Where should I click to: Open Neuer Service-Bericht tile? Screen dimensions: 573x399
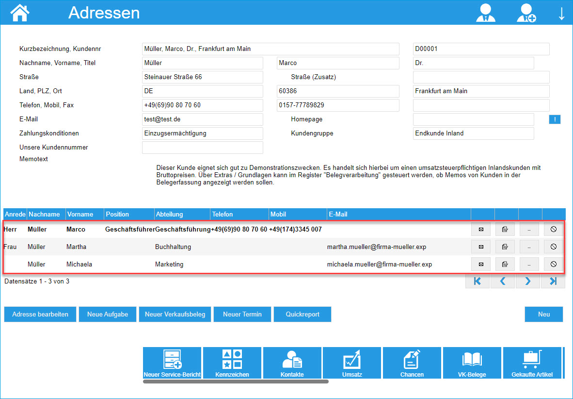tap(172, 363)
